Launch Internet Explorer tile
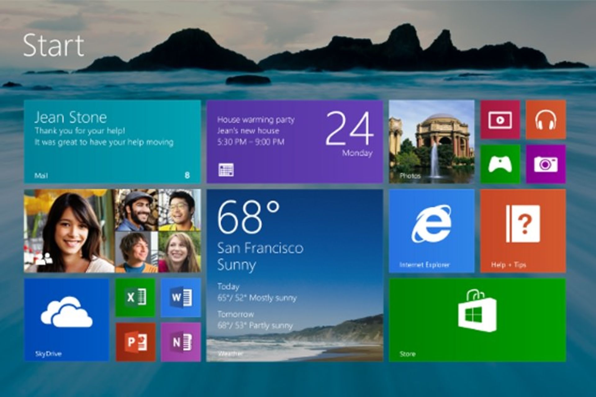596x397 pixels. [431, 231]
